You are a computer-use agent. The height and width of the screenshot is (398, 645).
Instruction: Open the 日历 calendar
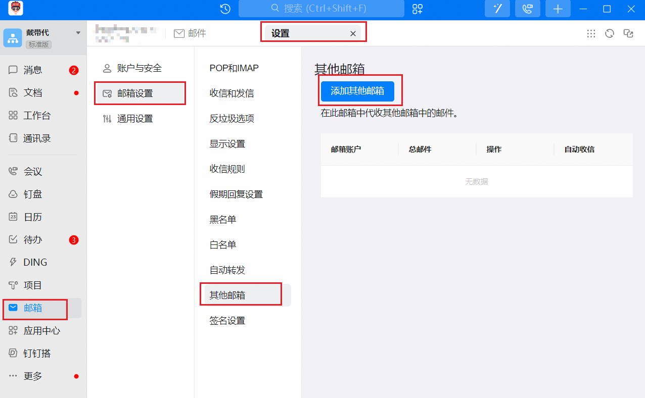[x=33, y=216]
